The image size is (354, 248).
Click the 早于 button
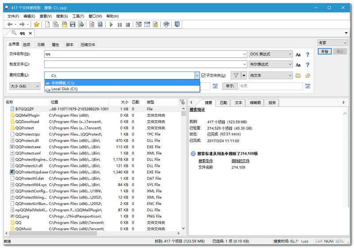point(230,86)
